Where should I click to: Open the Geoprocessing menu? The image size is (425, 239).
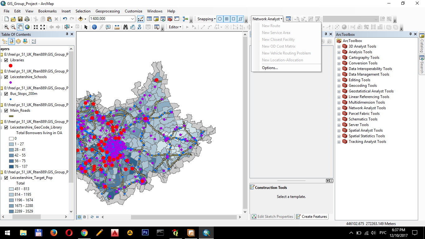point(107,11)
